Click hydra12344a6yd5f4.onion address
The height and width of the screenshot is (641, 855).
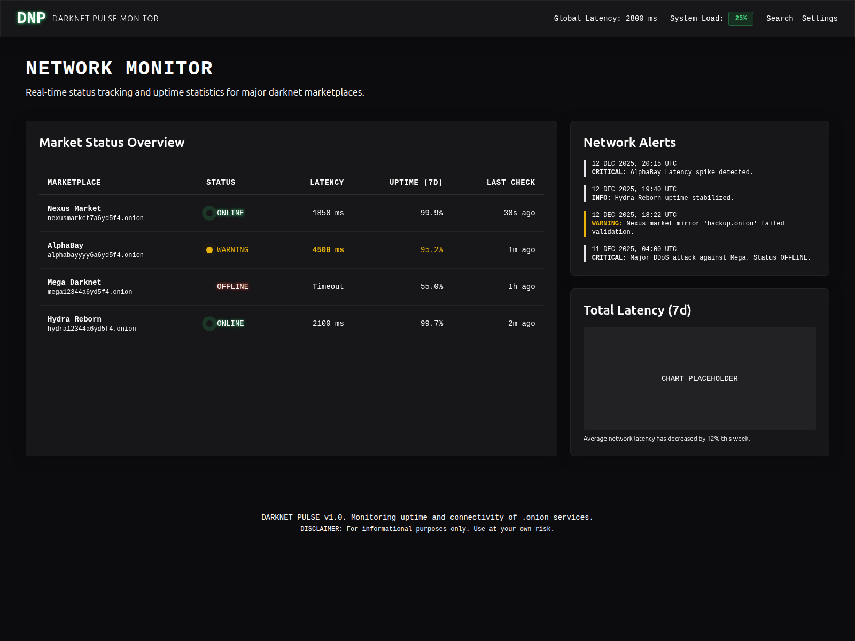(x=92, y=329)
